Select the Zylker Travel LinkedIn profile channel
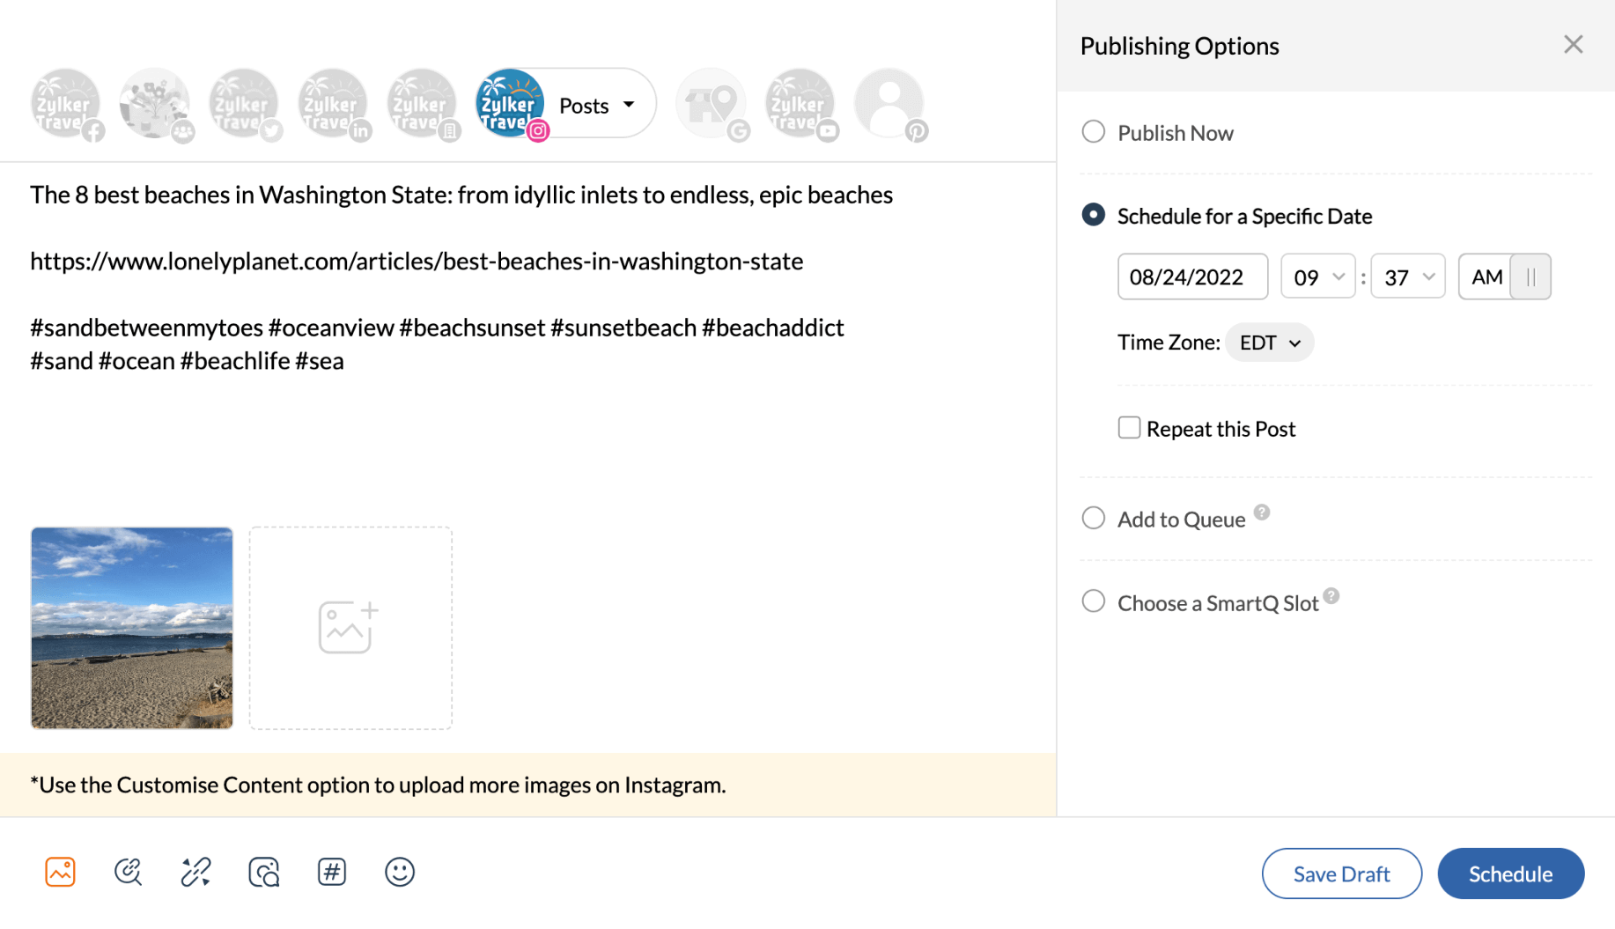 pos(333,104)
